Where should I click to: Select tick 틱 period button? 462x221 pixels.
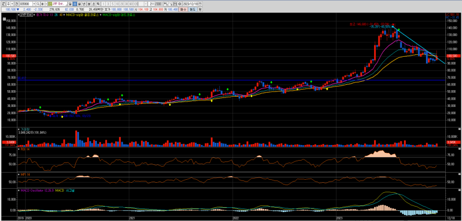point(99,4)
